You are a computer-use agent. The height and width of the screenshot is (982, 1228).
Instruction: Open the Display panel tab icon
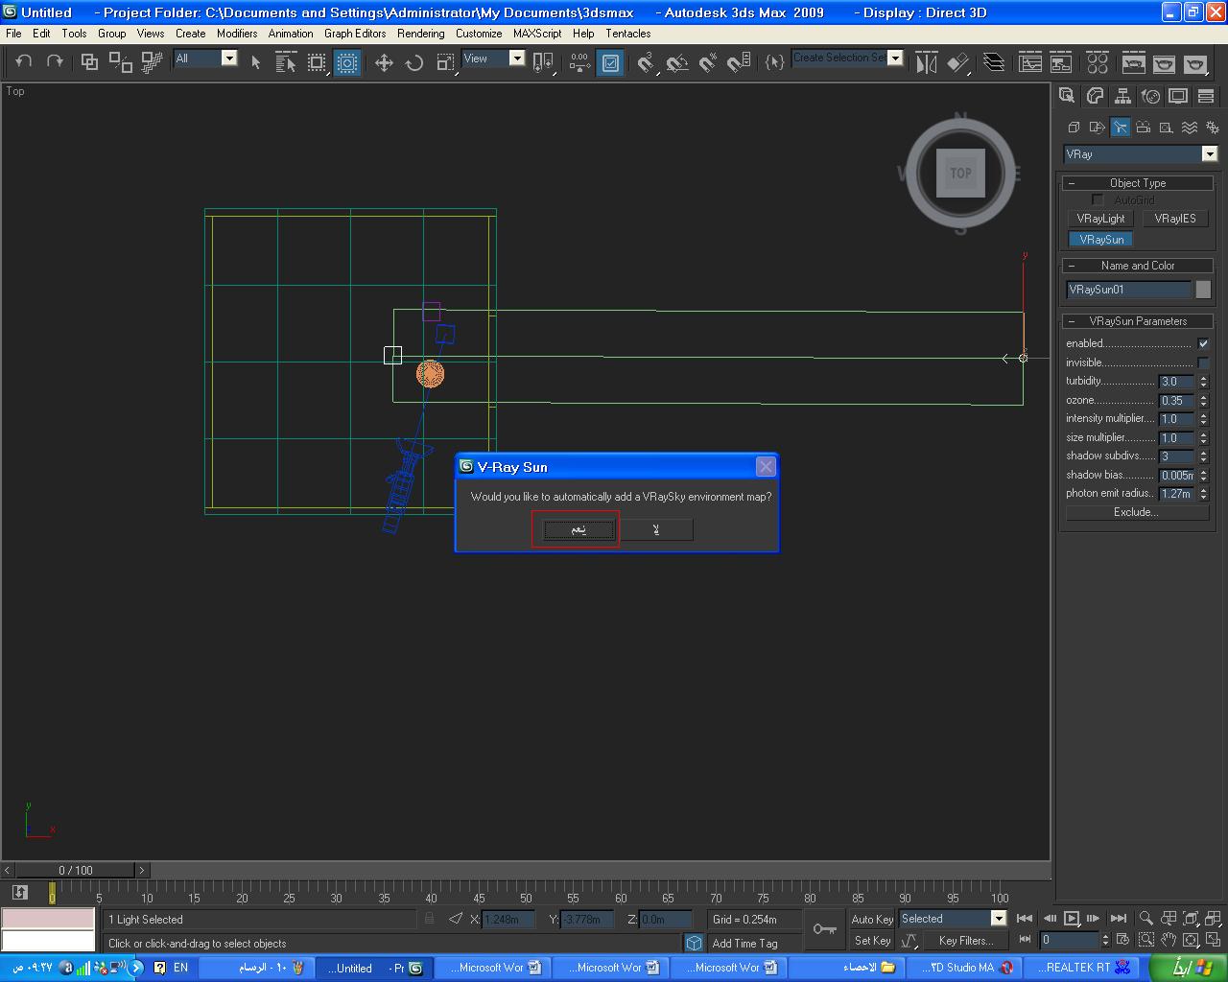click(1178, 96)
